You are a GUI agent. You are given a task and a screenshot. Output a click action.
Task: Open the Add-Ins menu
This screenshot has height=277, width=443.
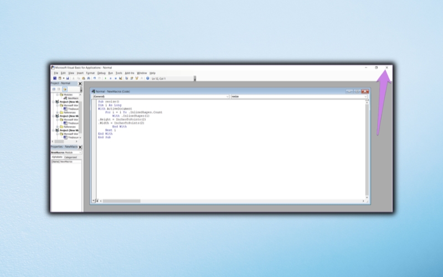click(130, 73)
